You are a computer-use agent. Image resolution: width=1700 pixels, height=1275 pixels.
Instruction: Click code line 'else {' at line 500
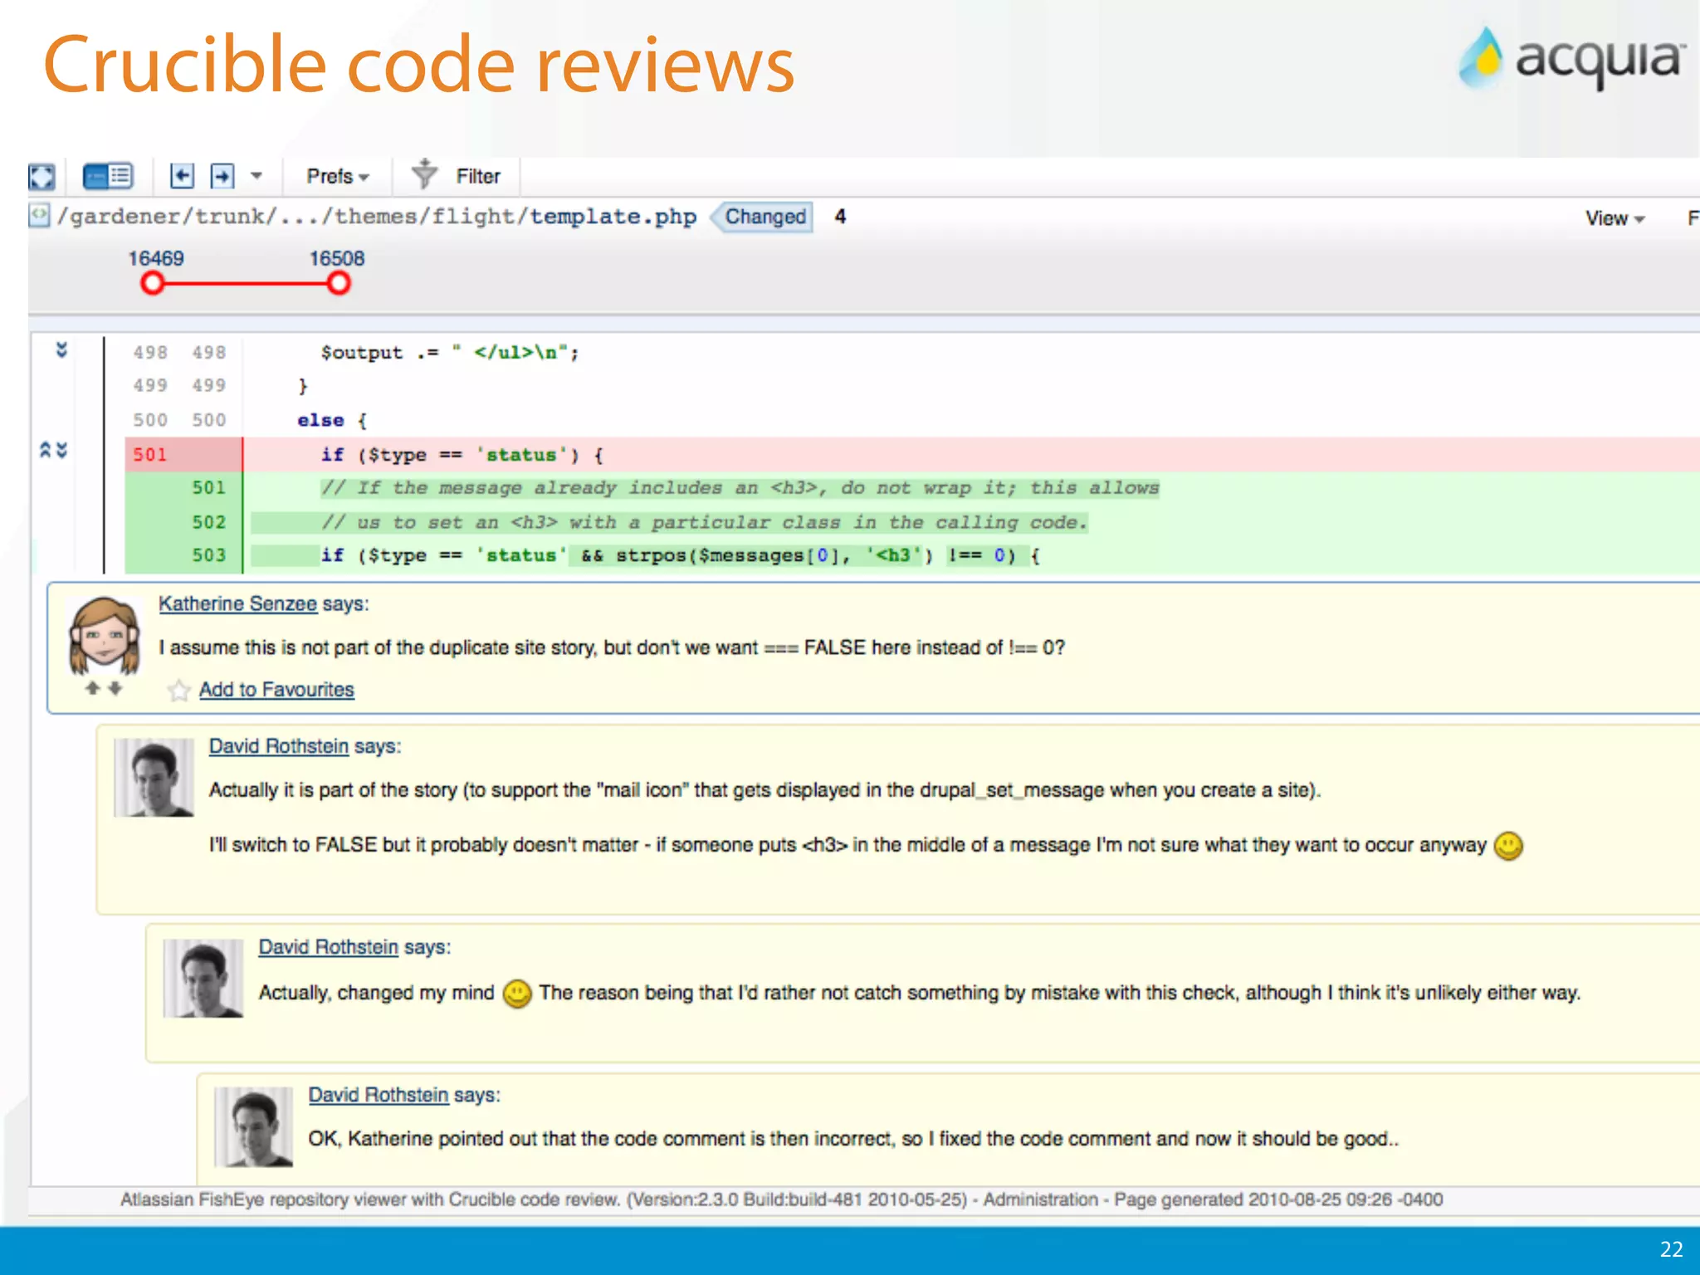pyautogui.click(x=332, y=421)
